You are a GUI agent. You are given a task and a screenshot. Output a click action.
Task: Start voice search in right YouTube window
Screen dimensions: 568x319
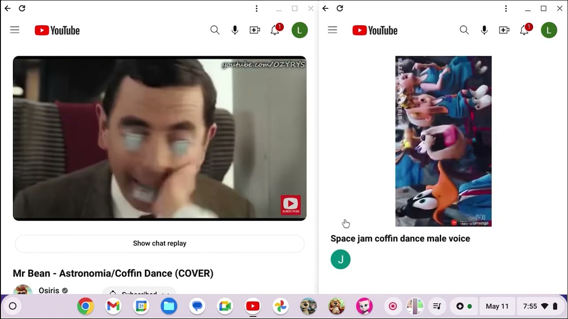point(484,30)
